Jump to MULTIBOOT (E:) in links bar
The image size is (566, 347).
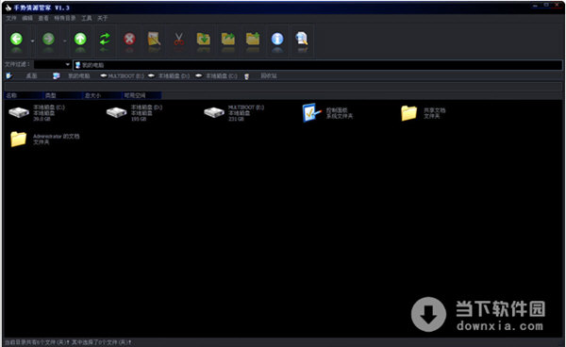point(122,75)
